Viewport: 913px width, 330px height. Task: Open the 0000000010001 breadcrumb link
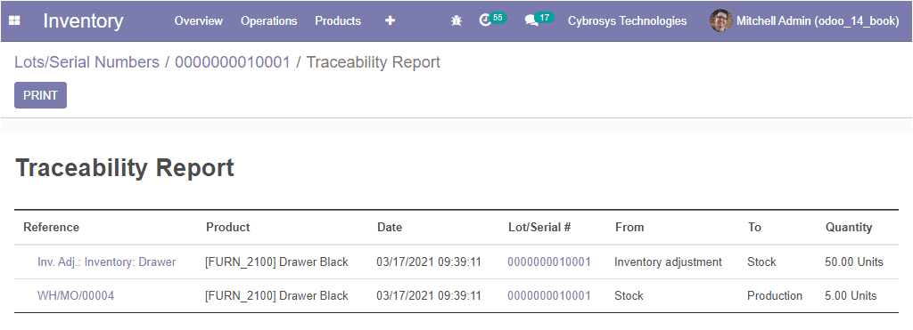[x=233, y=62]
